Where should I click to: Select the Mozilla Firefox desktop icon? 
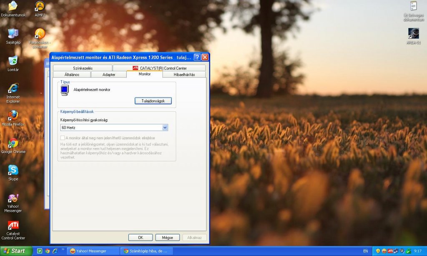pos(13,118)
